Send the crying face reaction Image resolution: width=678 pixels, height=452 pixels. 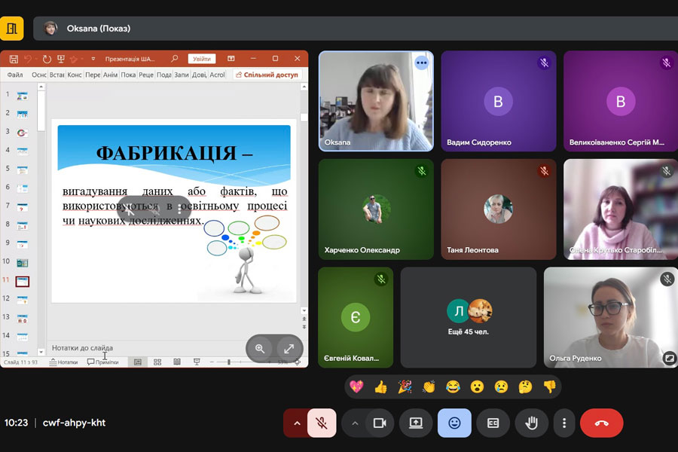[x=501, y=386]
